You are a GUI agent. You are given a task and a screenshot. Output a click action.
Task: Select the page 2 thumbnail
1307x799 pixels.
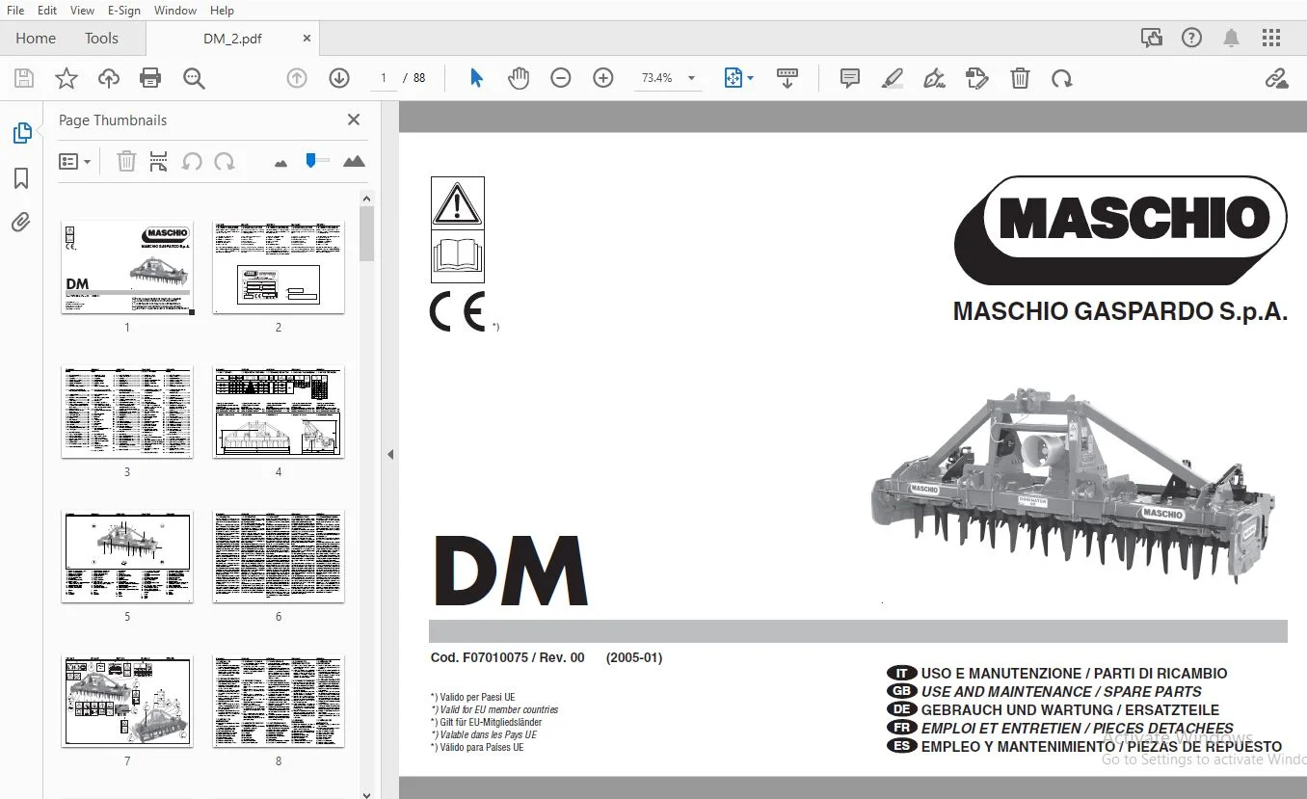point(279,267)
